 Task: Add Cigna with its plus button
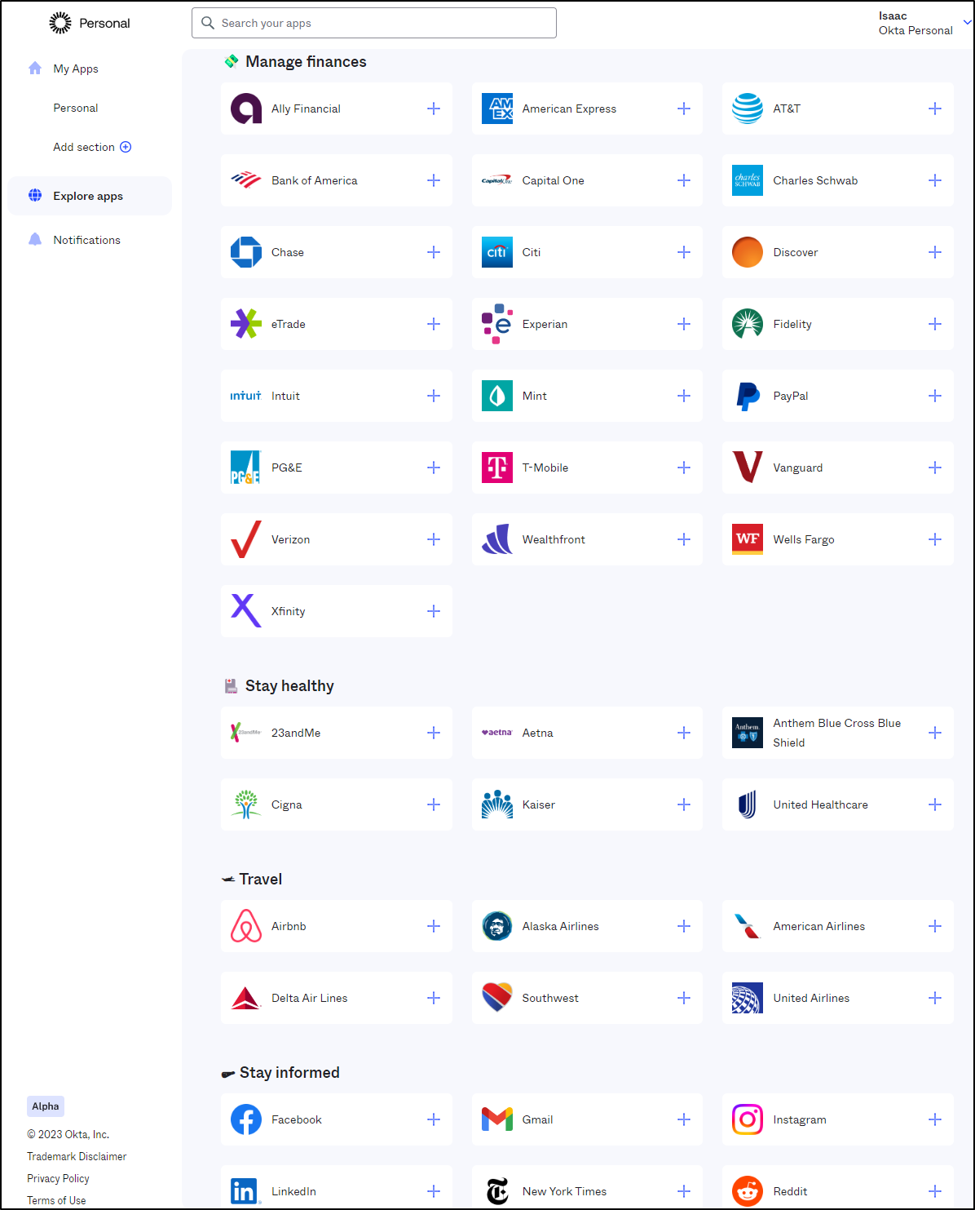click(x=434, y=804)
